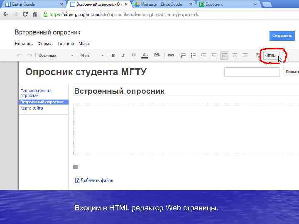299x224 pixels.
Task: Insert a link with the chain icon
Action: tap(171, 55)
